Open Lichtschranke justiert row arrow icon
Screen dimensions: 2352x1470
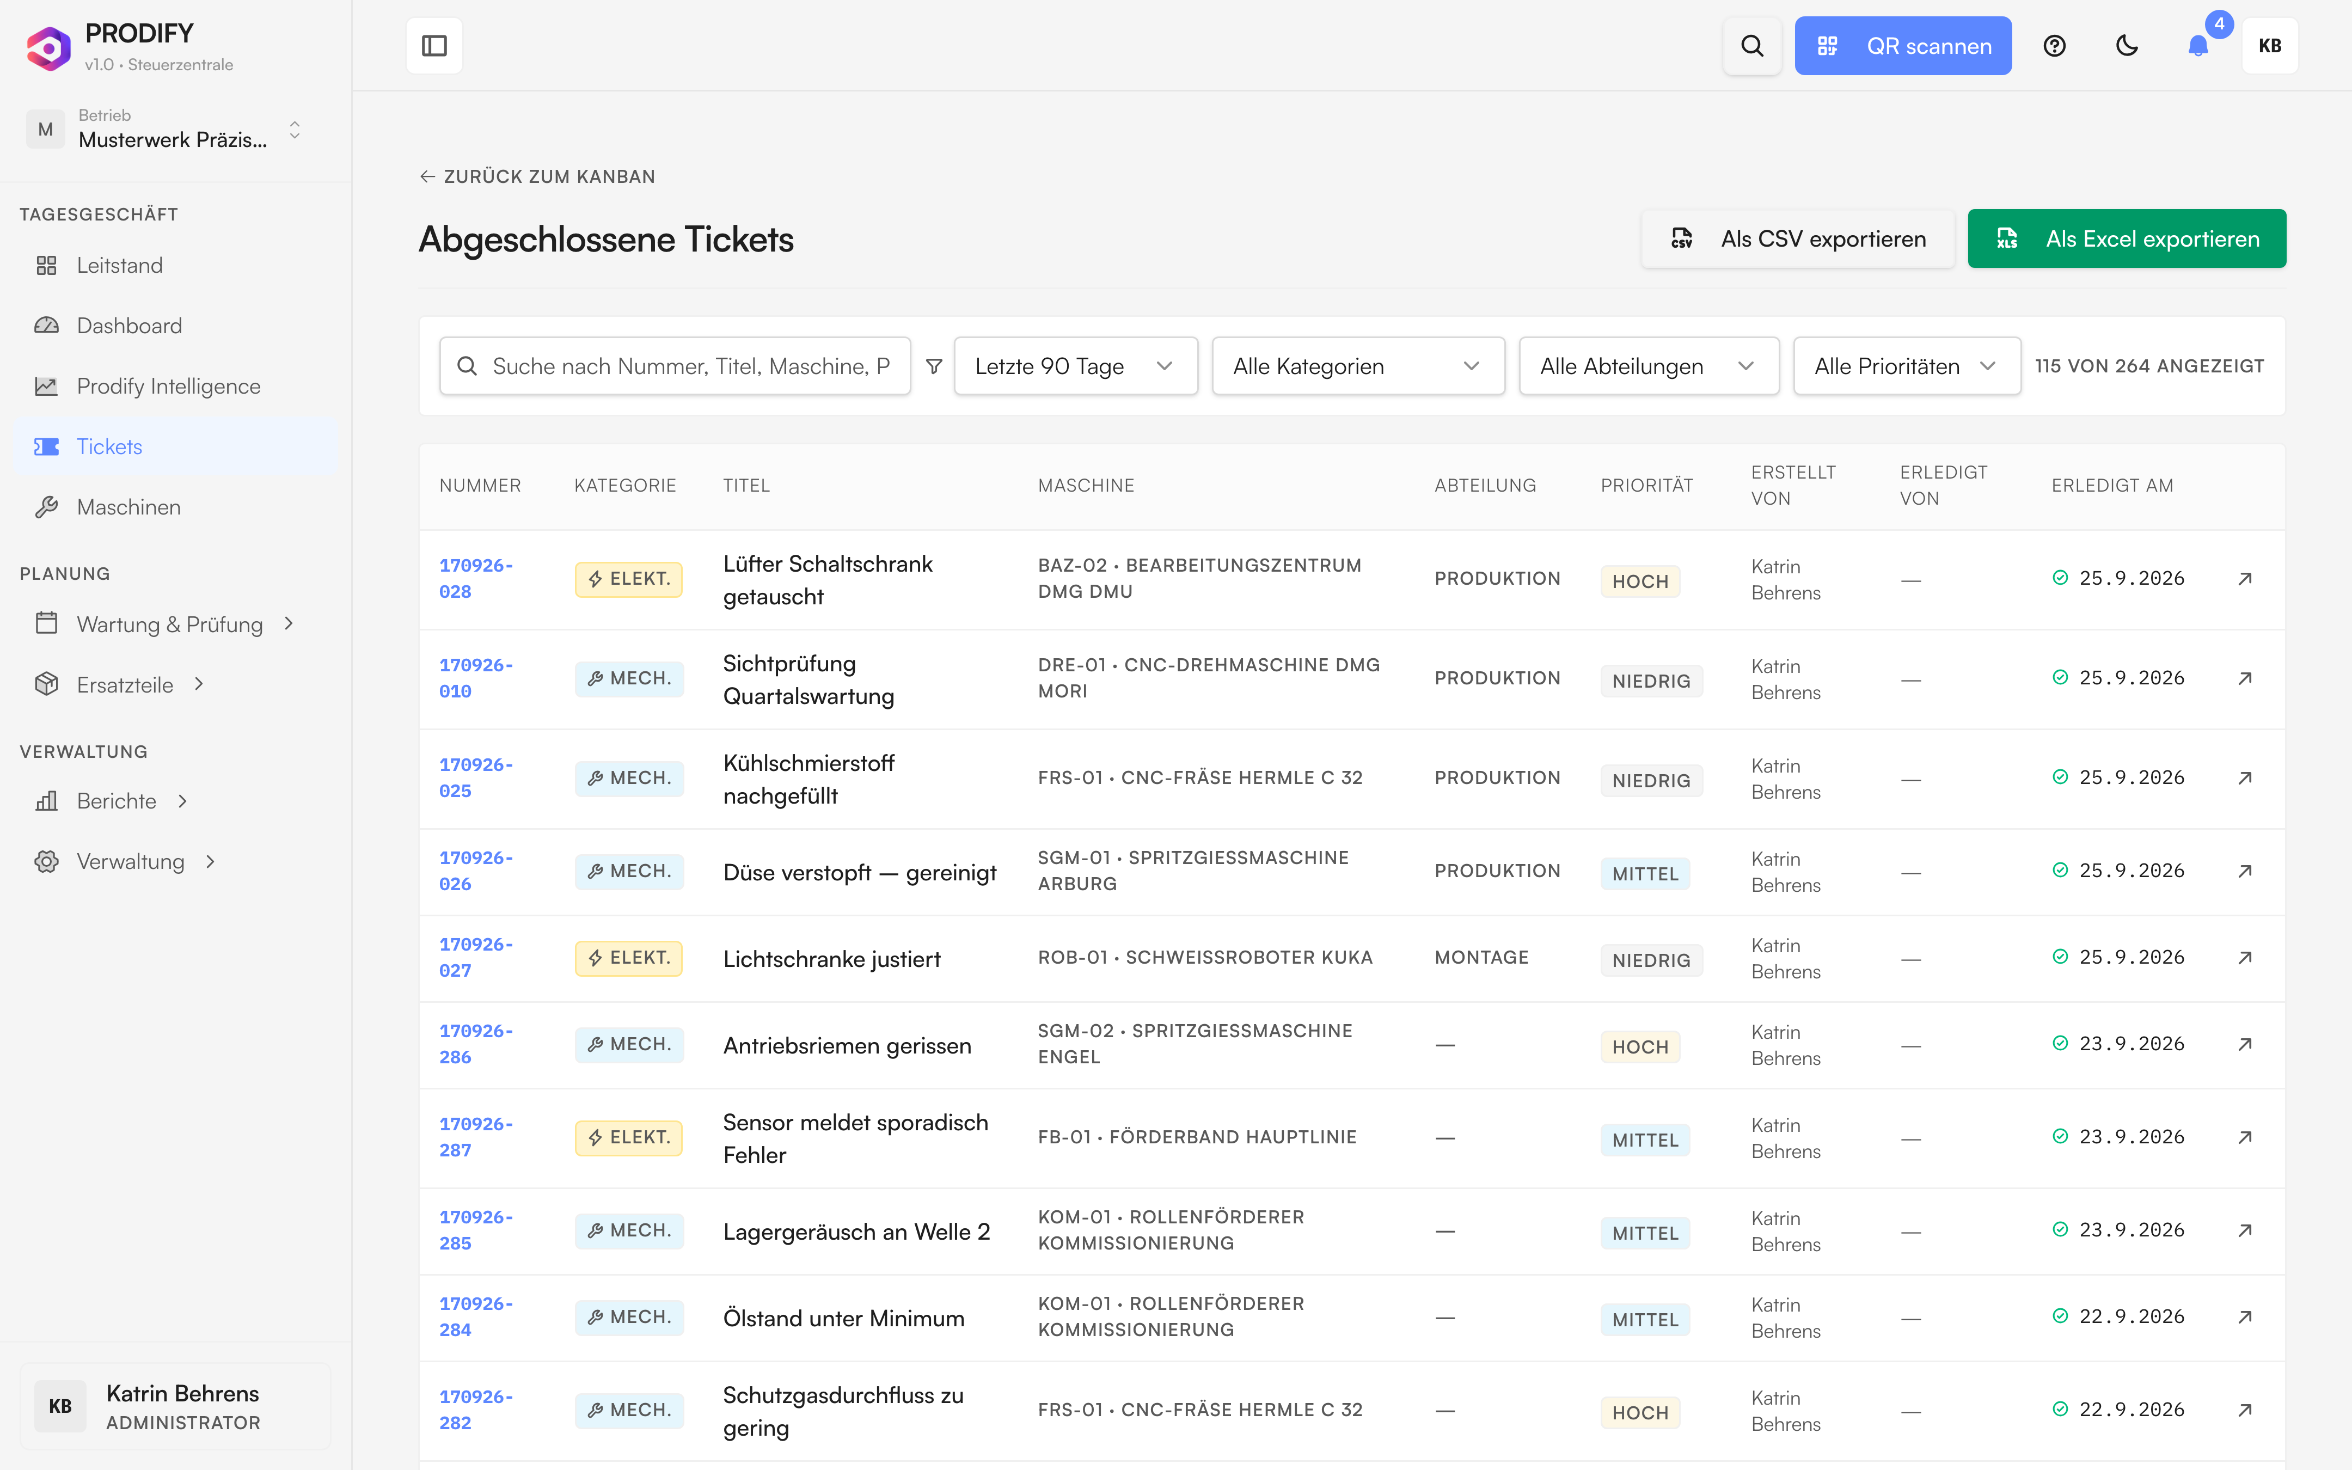[x=2245, y=958]
